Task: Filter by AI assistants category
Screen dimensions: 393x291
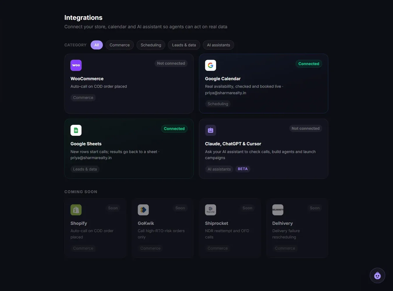Action: pos(218,45)
